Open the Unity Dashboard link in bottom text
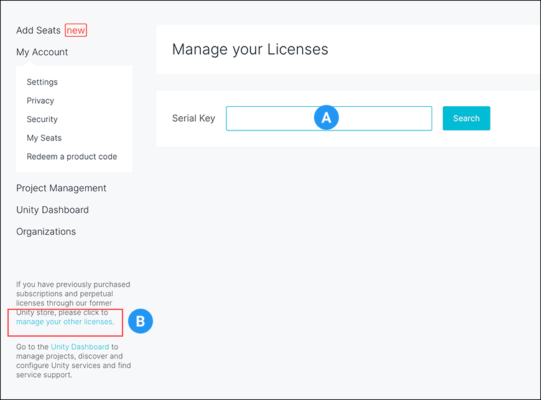Image resolution: width=541 pixels, height=400 pixels. [x=80, y=347]
